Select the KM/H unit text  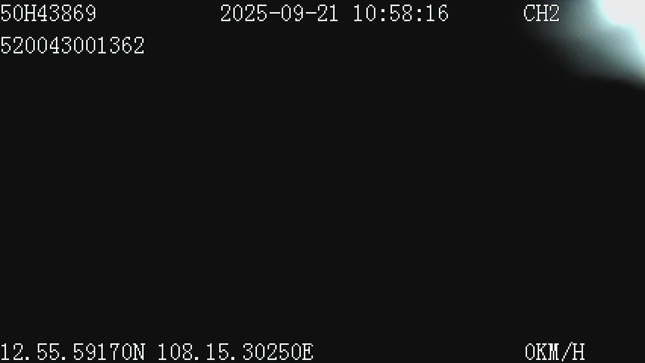pyautogui.click(x=560, y=352)
